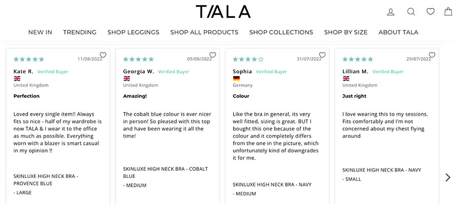Open the TRENDING page
Image resolution: width=460 pixels, height=204 pixels.
[80, 32]
